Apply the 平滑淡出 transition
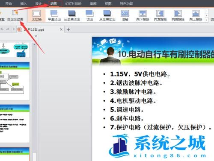This screenshot has width=214, height=161. point(54,16)
